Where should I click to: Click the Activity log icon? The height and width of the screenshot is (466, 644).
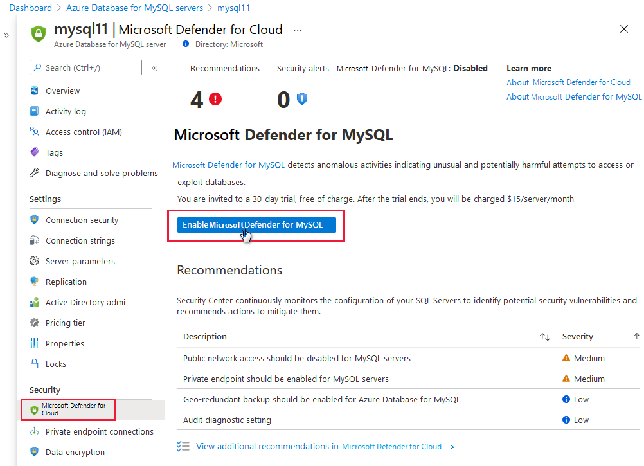[35, 112]
